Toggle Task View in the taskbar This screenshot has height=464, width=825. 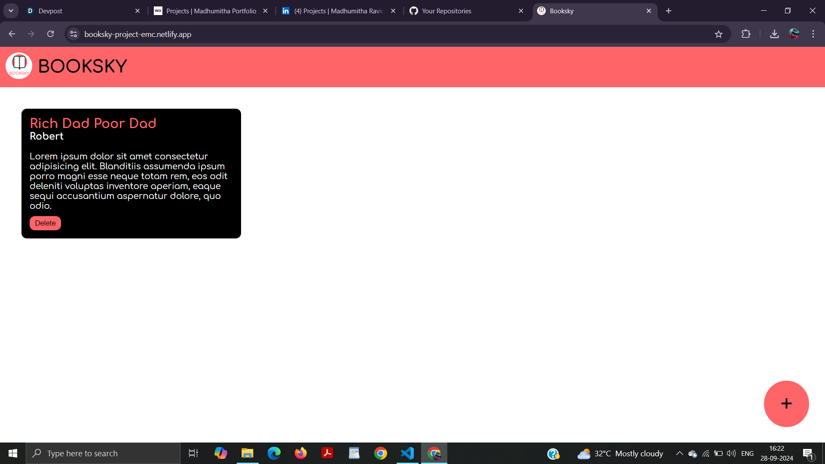click(193, 453)
